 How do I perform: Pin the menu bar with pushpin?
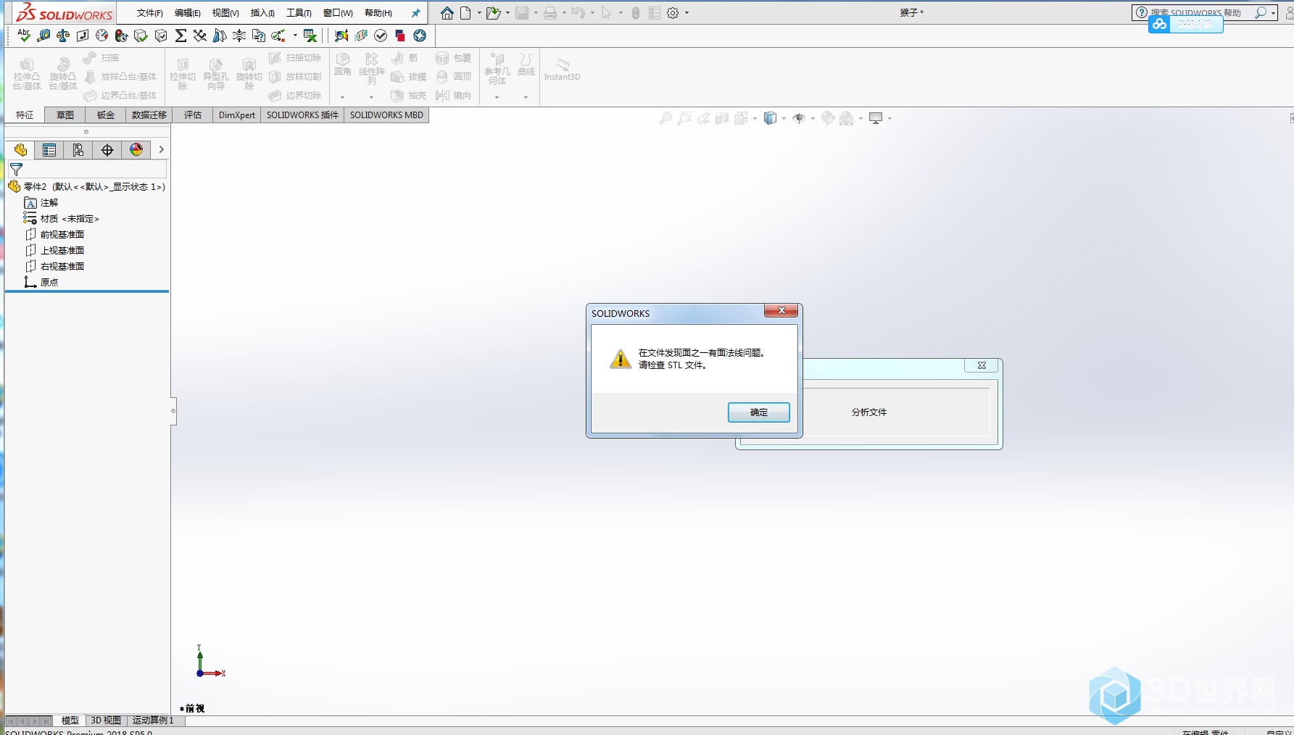[x=415, y=13]
